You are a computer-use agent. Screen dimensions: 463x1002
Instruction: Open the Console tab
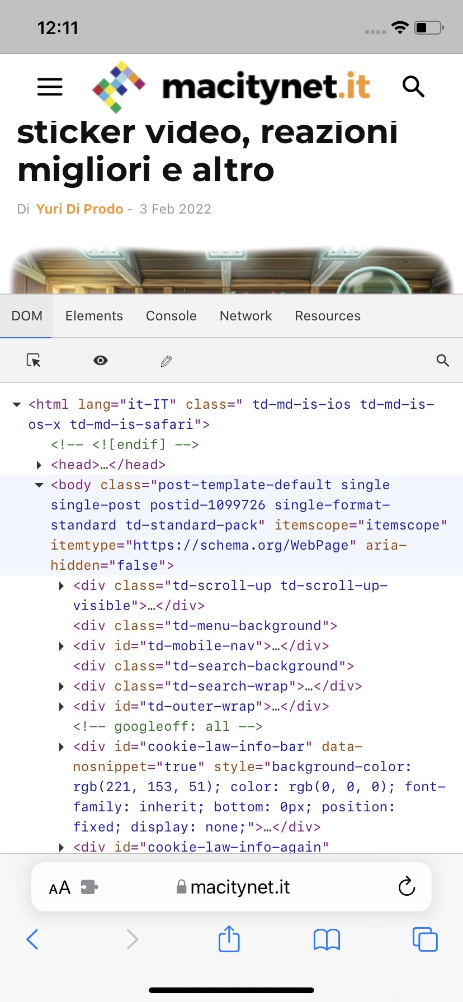171,316
